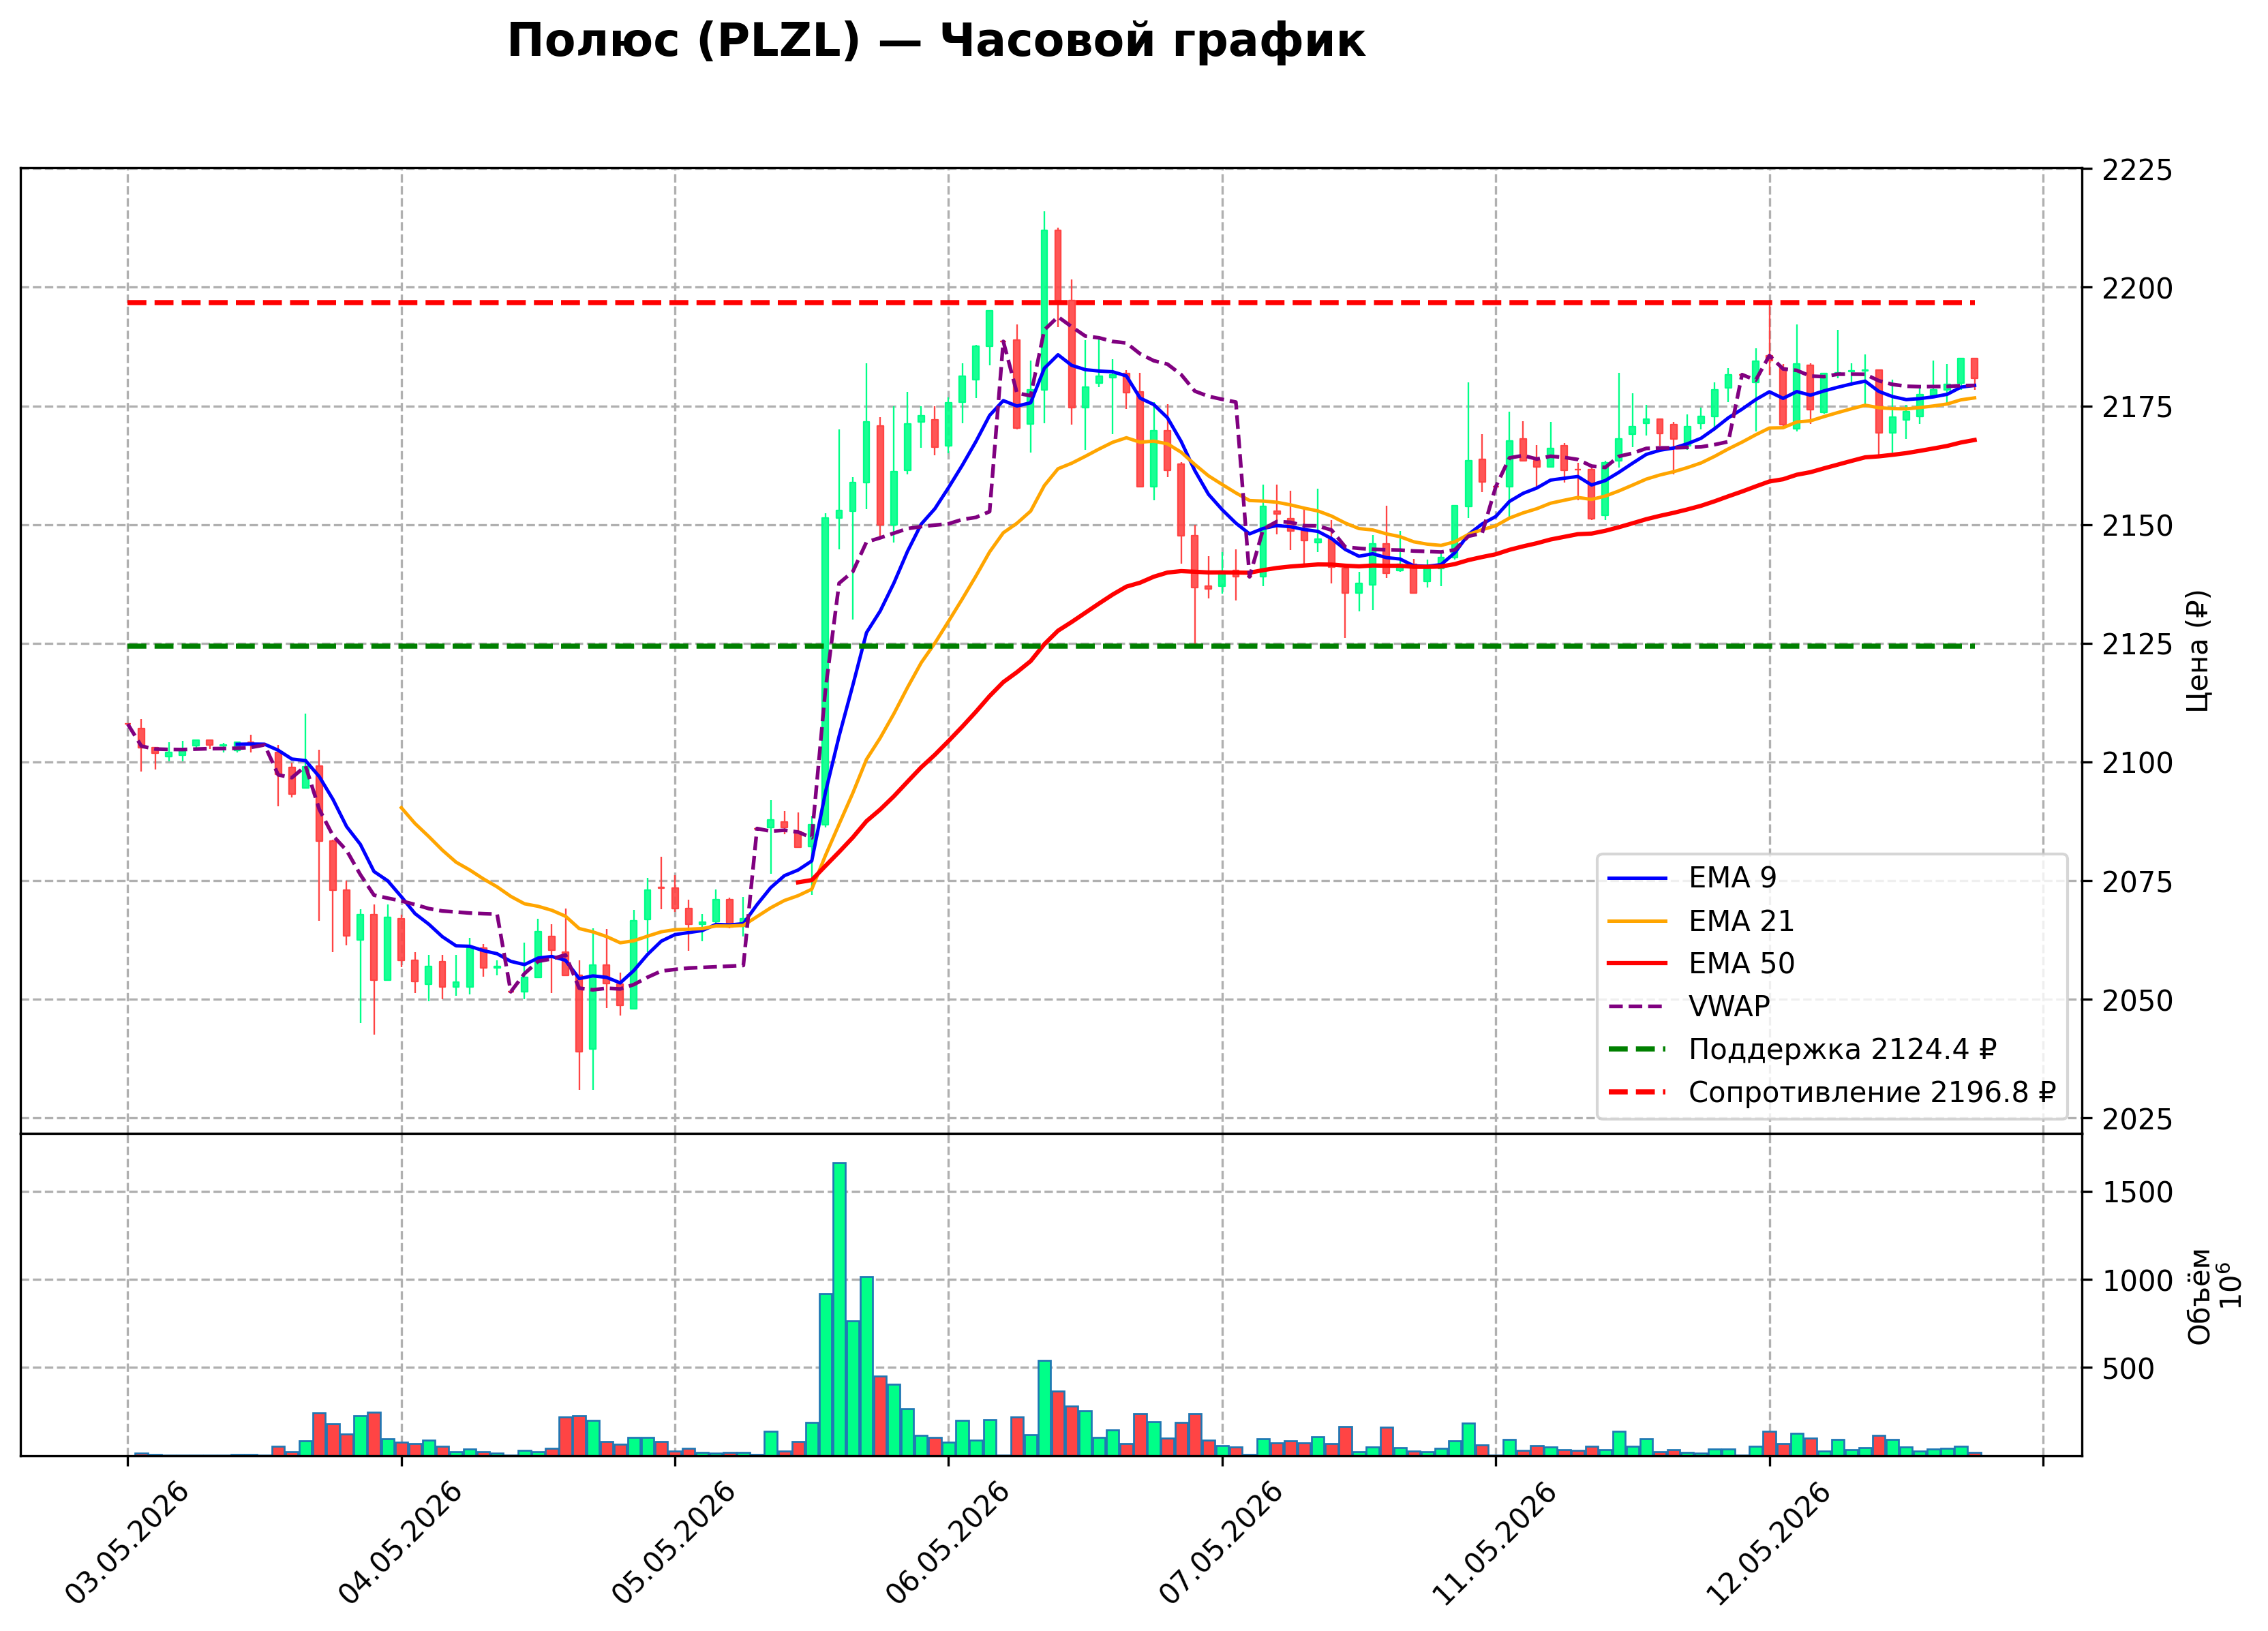Click the 2200 price axis tick label

[x=2137, y=289]
